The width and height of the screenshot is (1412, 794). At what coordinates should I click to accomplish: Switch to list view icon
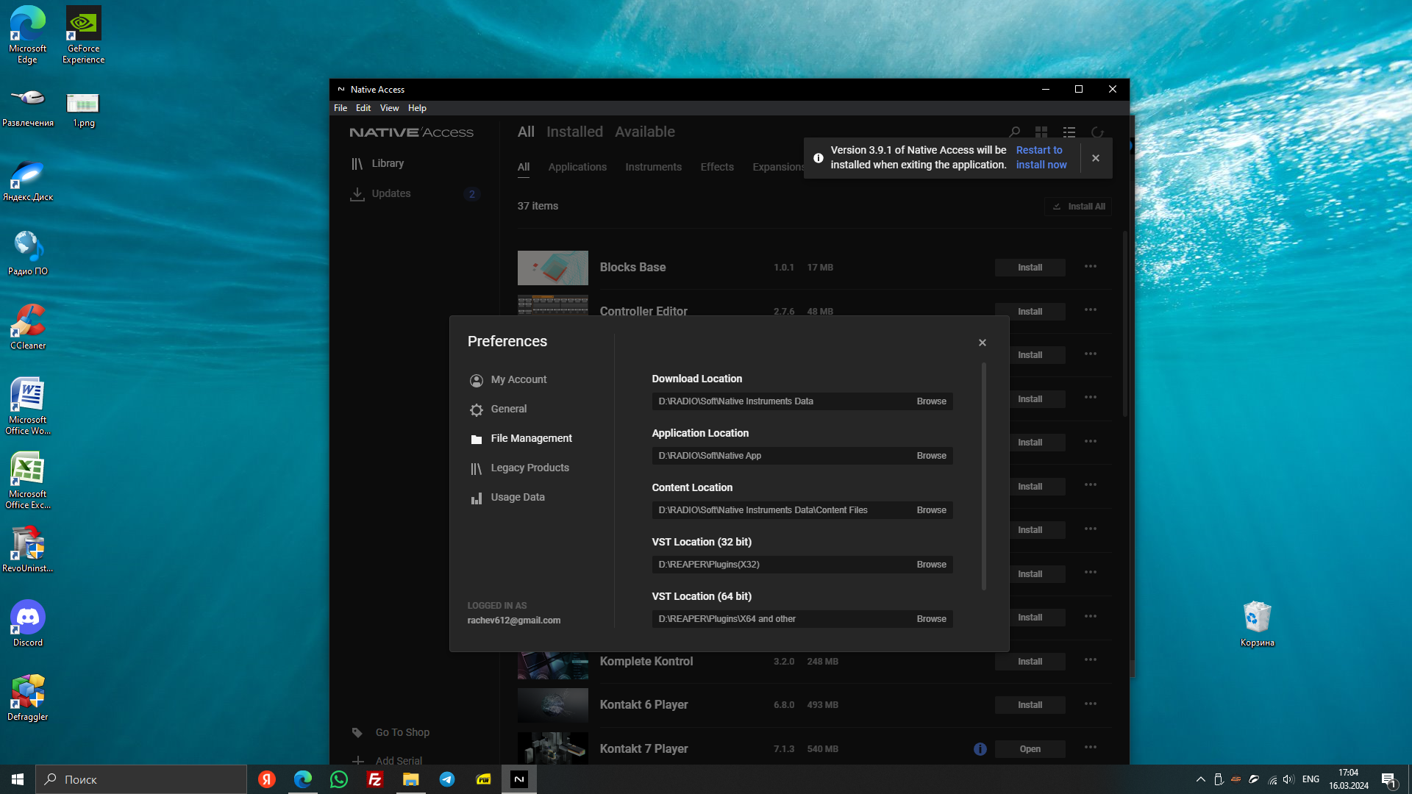[1069, 132]
